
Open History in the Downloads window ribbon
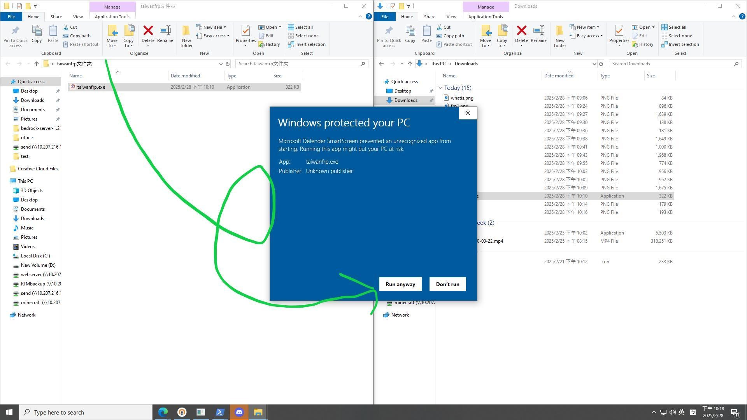643,44
